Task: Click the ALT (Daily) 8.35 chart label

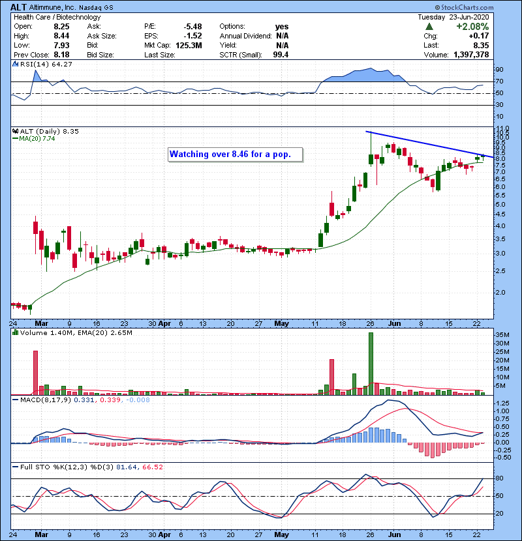Action: click(x=49, y=131)
